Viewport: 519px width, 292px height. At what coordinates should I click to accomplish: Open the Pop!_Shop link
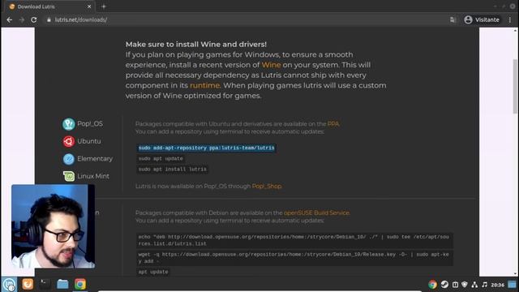pyautogui.click(x=267, y=186)
